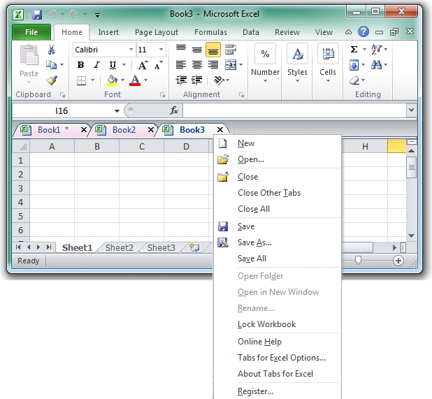
Task: Click Increase Indent icon
Action: (197, 80)
